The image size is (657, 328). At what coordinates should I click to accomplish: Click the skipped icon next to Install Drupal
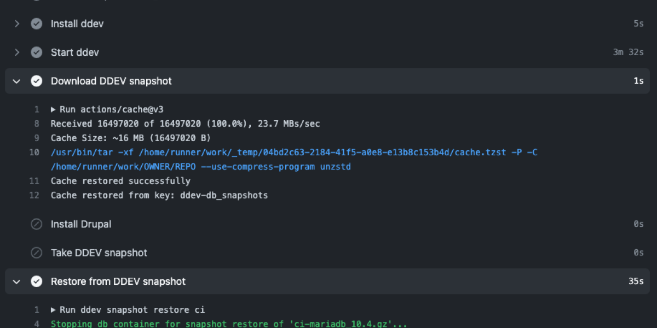36,224
